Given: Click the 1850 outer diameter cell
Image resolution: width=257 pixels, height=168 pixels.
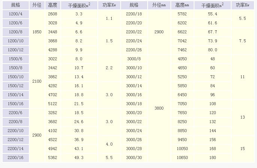Looking at the screenshot, I should [37, 32].
